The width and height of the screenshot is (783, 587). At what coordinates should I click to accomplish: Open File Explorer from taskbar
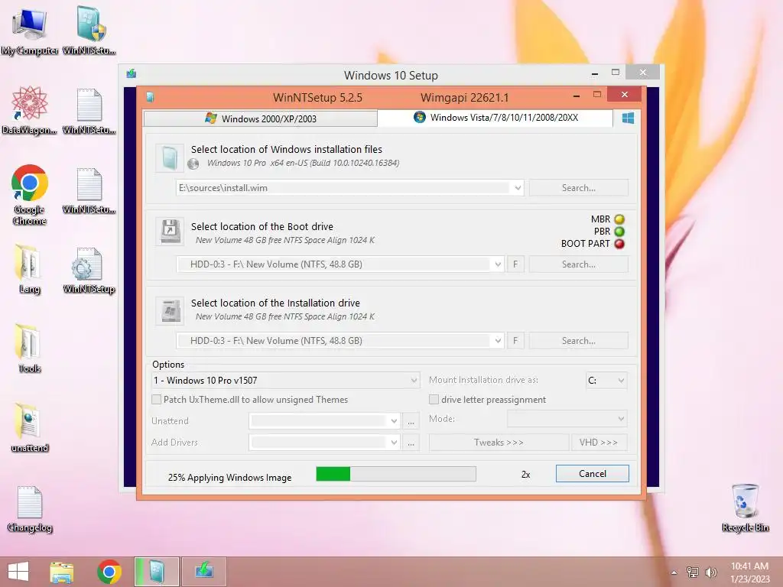[61, 572]
